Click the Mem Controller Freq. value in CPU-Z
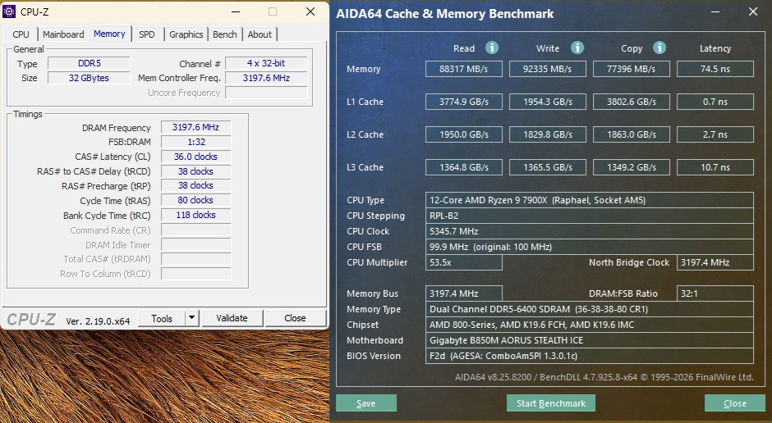The height and width of the screenshot is (423, 772). coord(266,78)
